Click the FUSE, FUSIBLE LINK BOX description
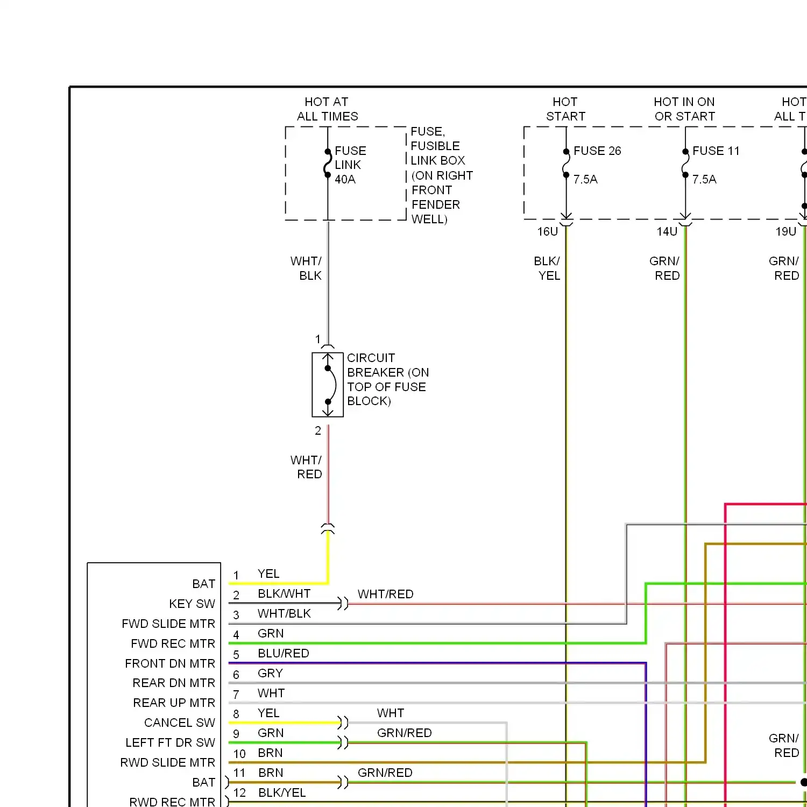807x807 pixels. (442, 175)
